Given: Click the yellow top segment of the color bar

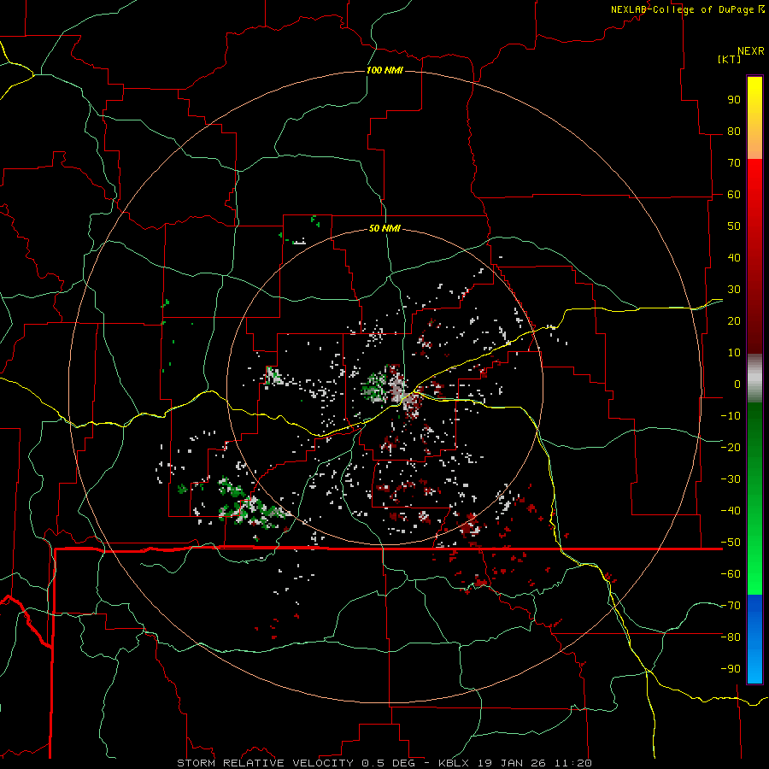Looking at the screenshot, I should 754,118.
